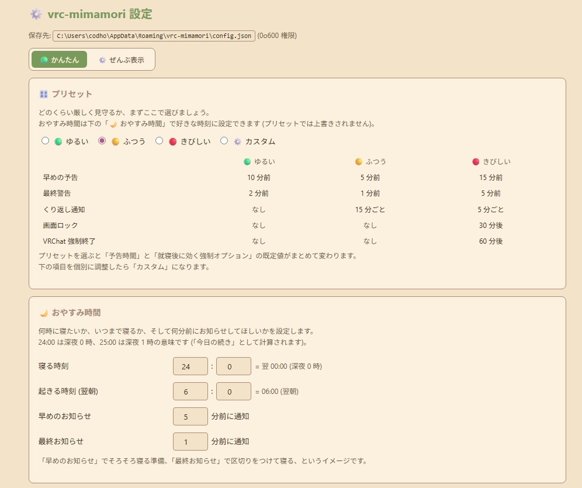Select the かんたん tab
The height and width of the screenshot is (488, 582).
(x=58, y=59)
